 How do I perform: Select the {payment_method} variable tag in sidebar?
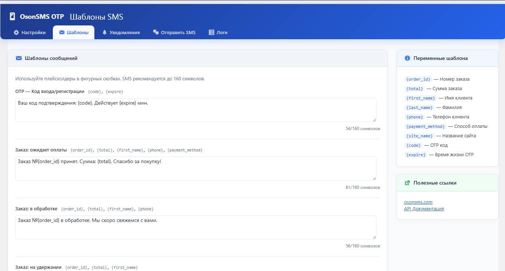coord(425,126)
